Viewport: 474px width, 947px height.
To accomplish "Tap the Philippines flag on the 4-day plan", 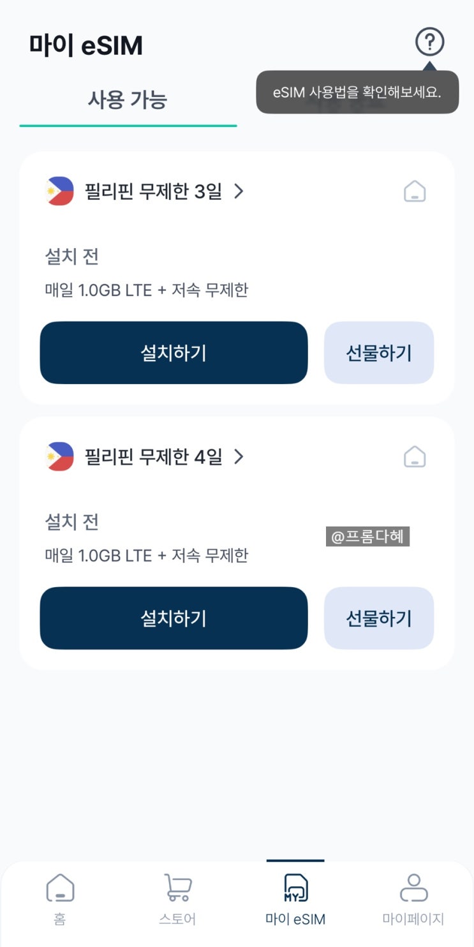I will tap(61, 456).
